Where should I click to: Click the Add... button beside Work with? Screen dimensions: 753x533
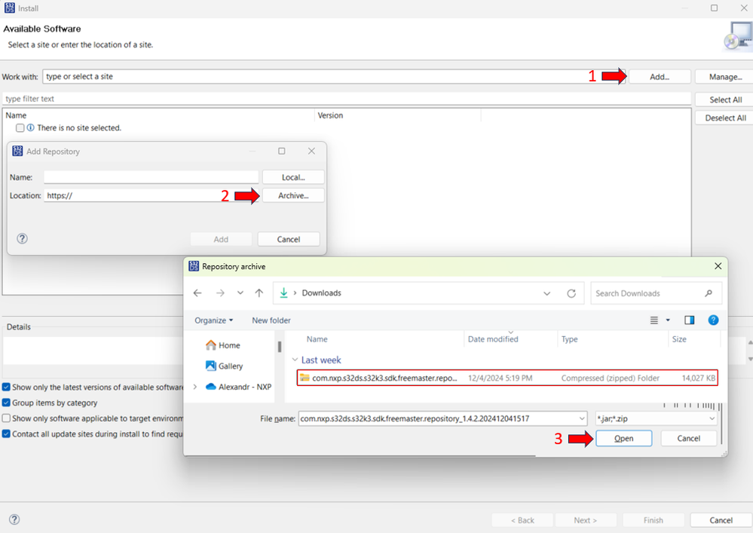pyautogui.click(x=660, y=77)
